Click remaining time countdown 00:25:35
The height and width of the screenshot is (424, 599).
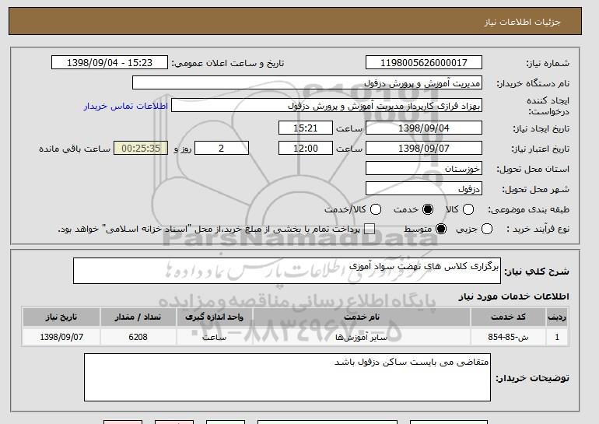pyautogui.click(x=141, y=149)
